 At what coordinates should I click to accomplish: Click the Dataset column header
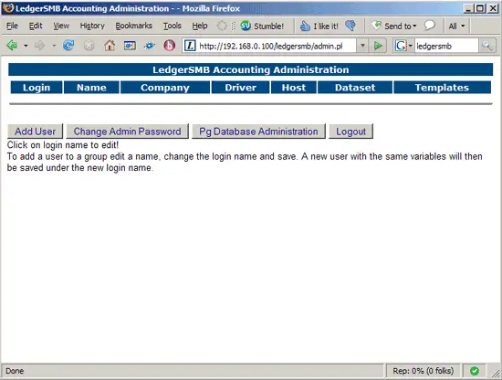[x=355, y=88]
